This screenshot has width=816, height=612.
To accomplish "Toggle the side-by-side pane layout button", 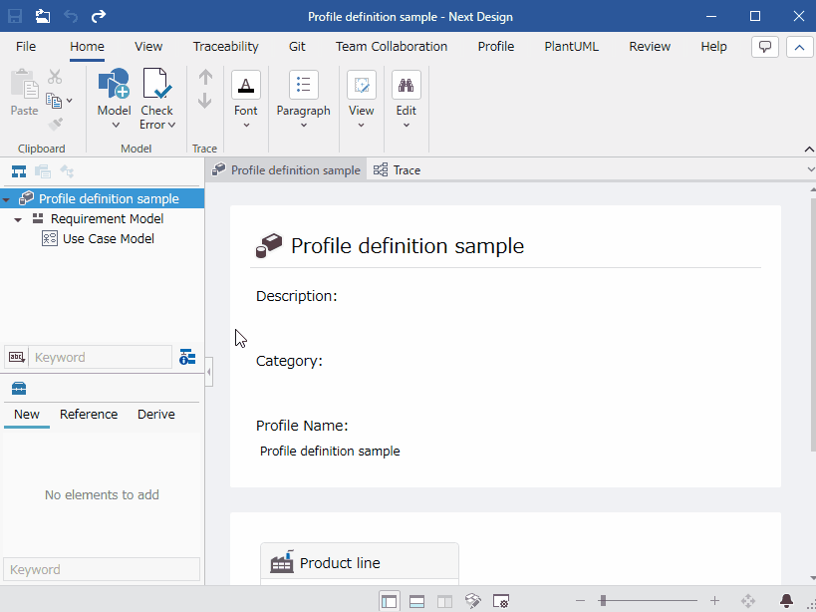I will pyautogui.click(x=445, y=601).
